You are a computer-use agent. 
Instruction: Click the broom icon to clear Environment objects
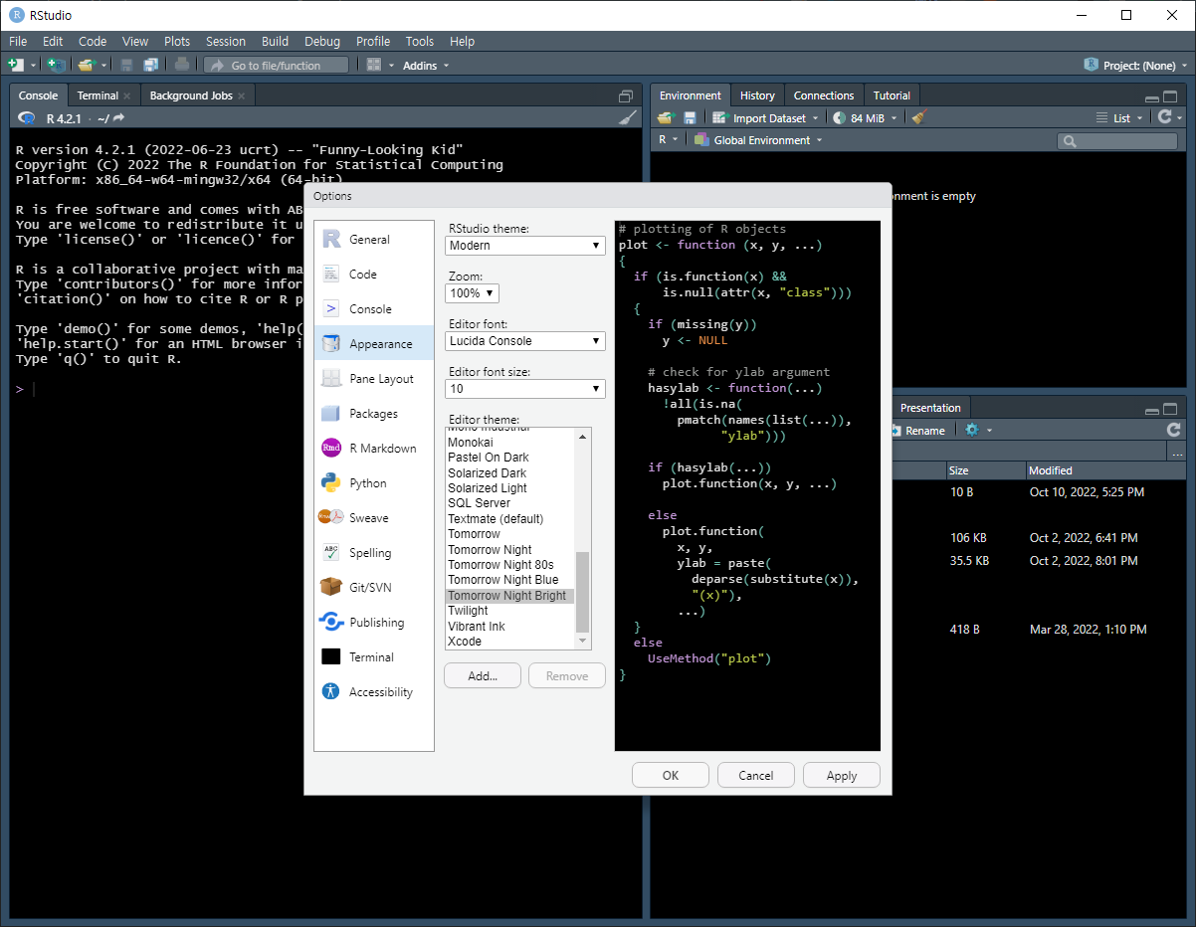(918, 117)
